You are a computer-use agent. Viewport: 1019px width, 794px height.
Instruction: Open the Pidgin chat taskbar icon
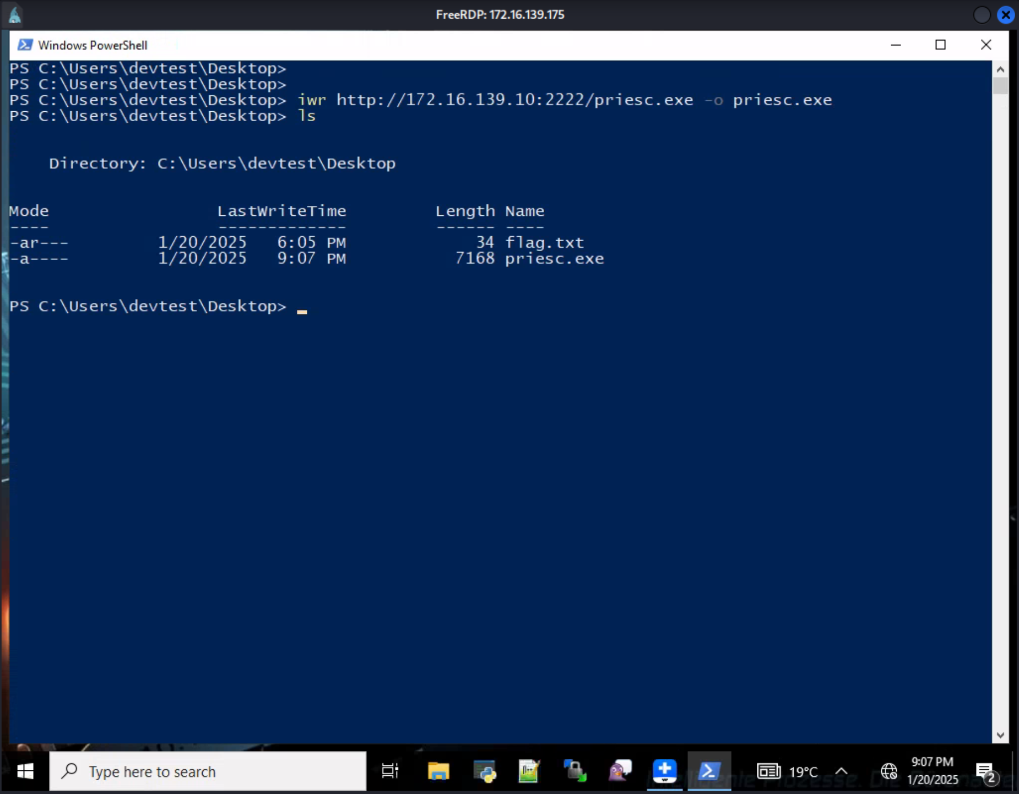(620, 771)
